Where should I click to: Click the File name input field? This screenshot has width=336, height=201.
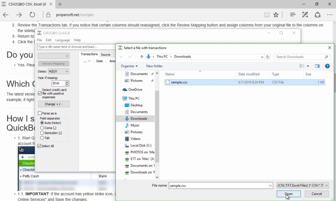pyautogui.click(x=219, y=186)
